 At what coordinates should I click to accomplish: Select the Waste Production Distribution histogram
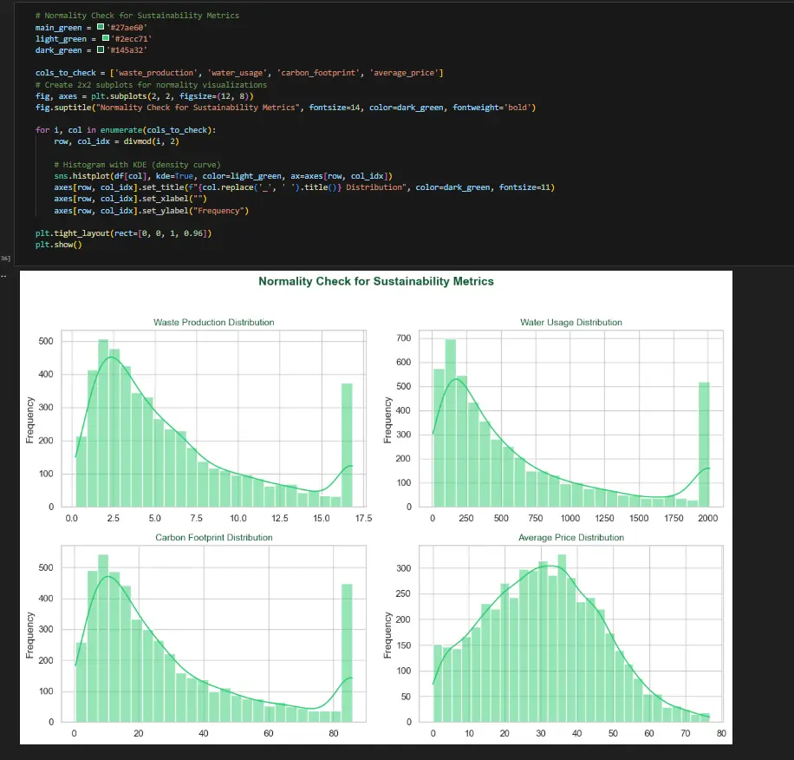(214, 418)
